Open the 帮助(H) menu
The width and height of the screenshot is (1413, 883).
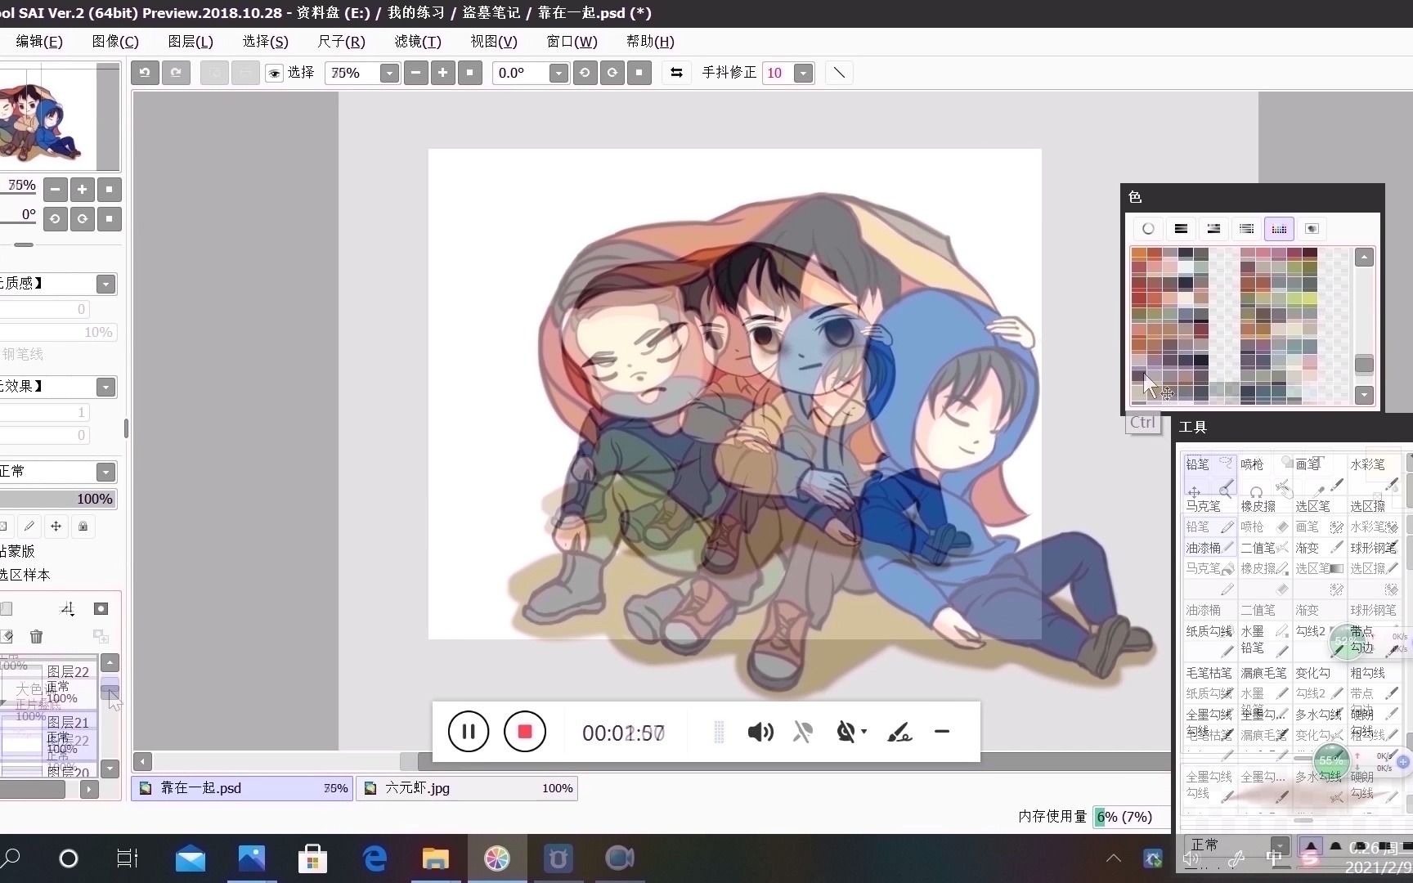[x=650, y=42]
